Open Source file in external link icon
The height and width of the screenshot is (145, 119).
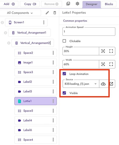click(x=111, y=84)
